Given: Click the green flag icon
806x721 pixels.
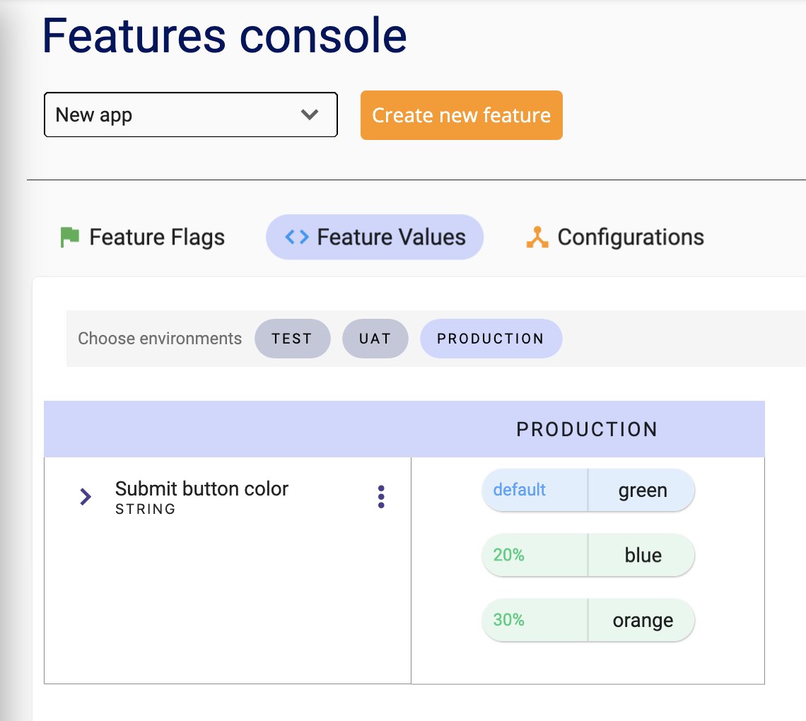Looking at the screenshot, I should [x=70, y=237].
